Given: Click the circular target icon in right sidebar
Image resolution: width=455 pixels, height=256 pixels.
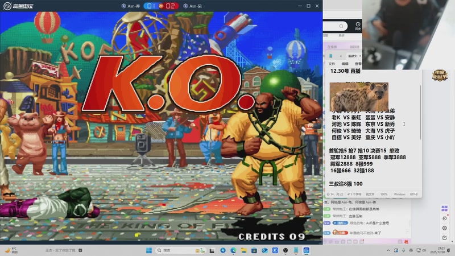Looking at the screenshot, I should pyautogui.click(x=444, y=228).
